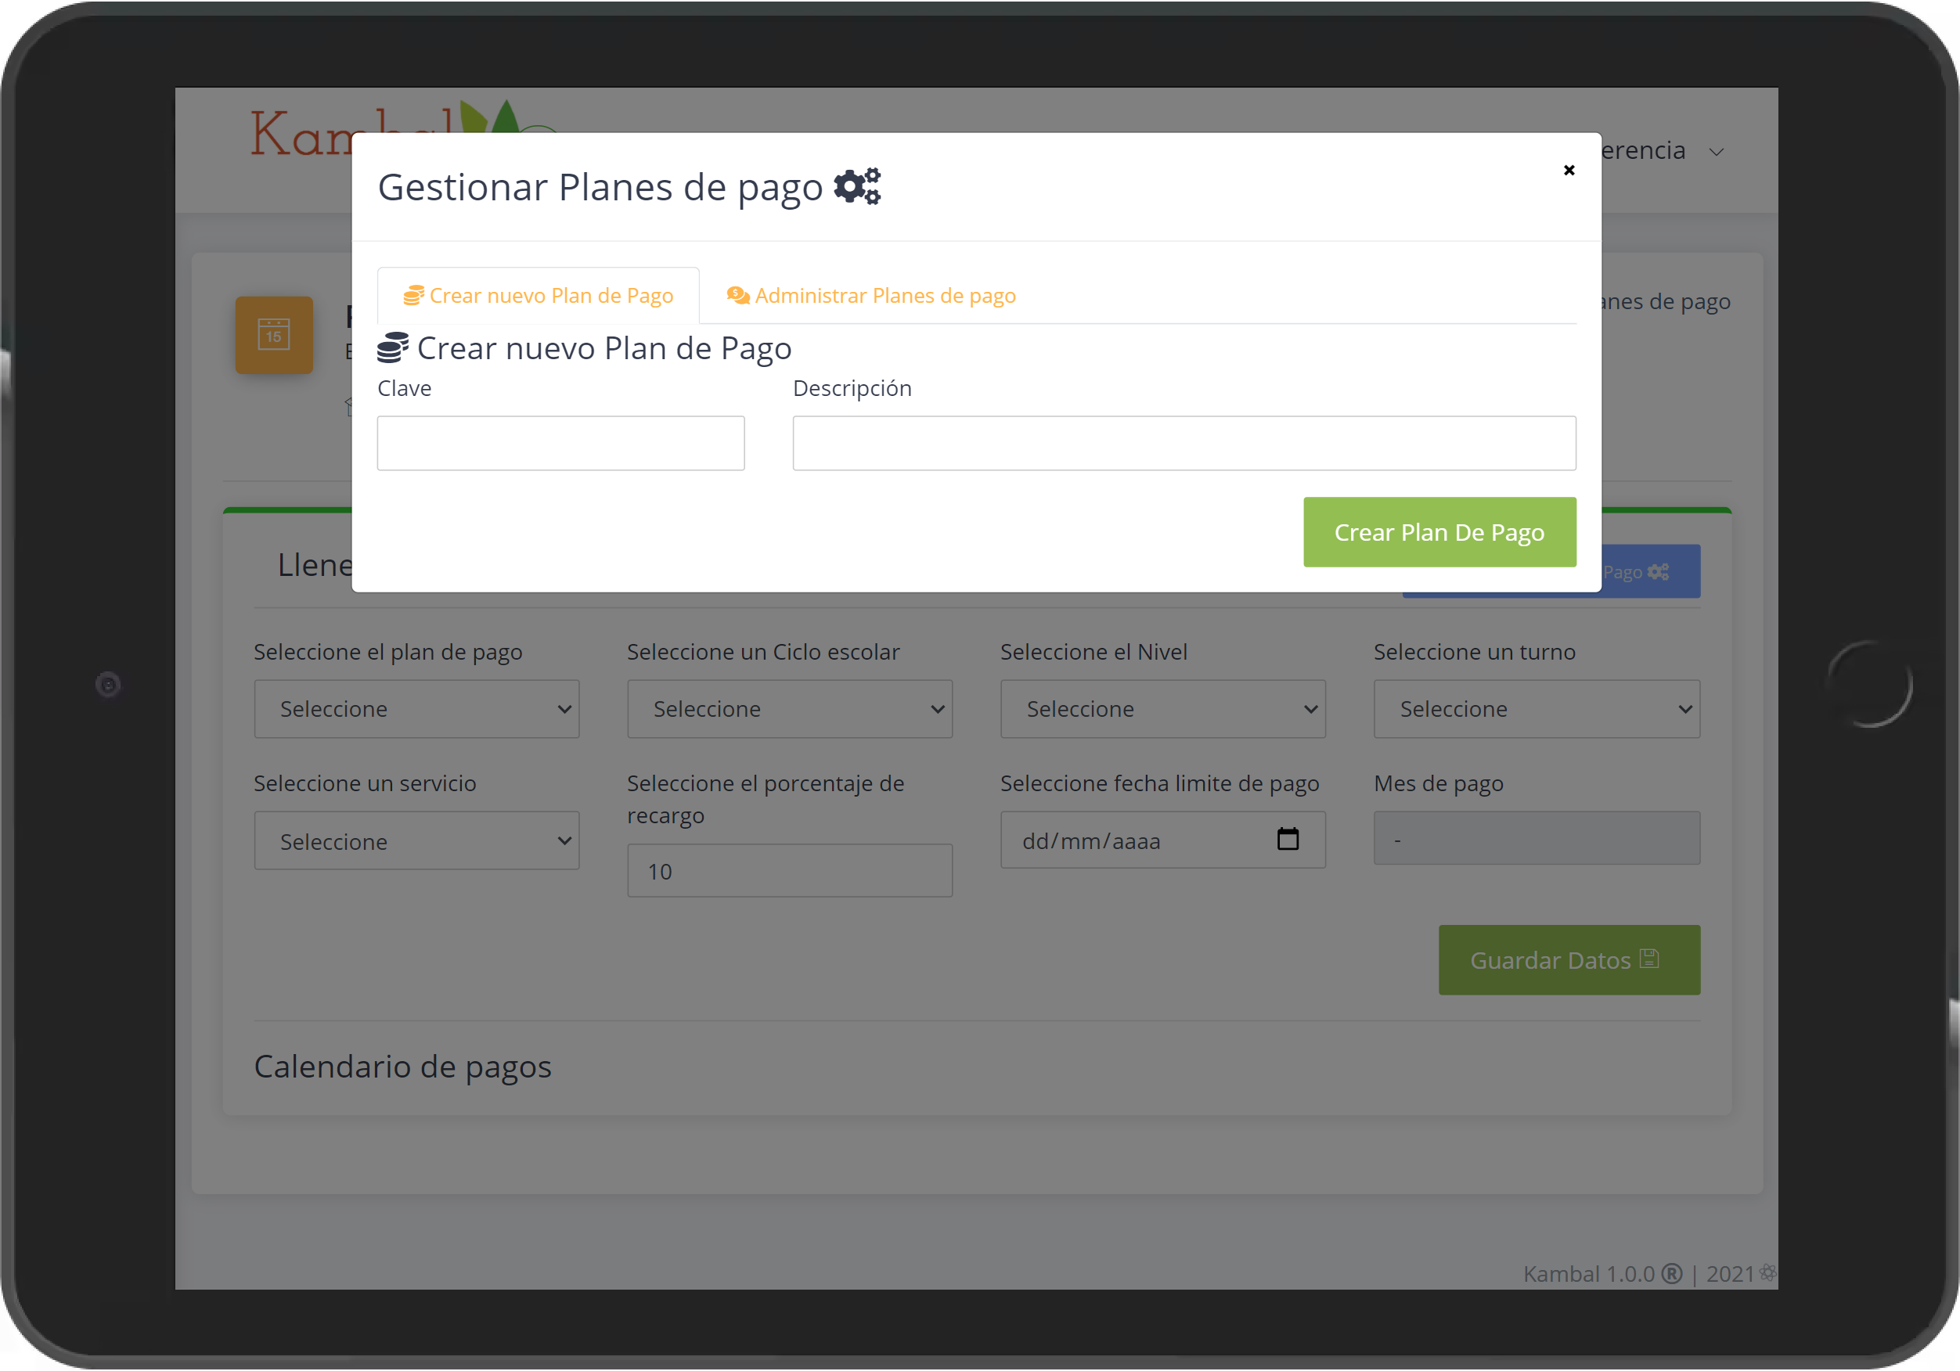Click the atom icon in the footer
1960x1371 pixels.
point(1767,1273)
